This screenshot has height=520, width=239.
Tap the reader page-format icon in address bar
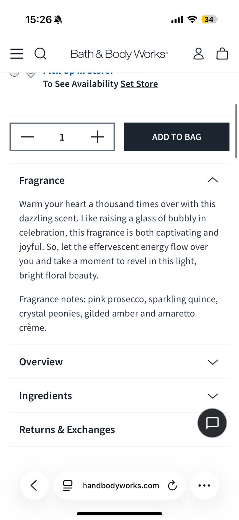[68, 486]
